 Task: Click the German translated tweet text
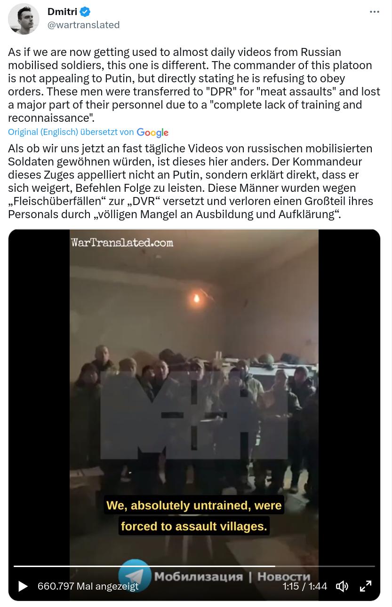(x=190, y=181)
